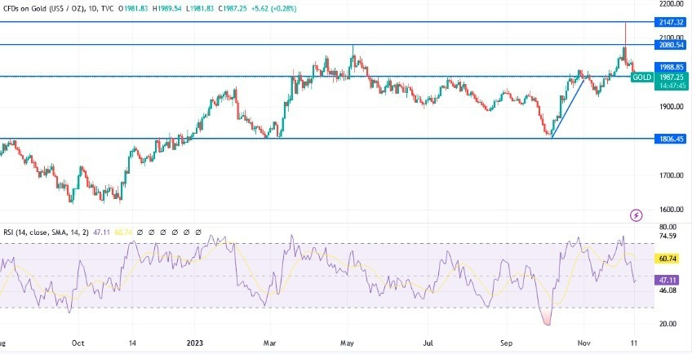Select the 2080.54 horizontal line price label
Image resolution: width=692 pixels, height=354 pixels.
[x=672, y=45]
